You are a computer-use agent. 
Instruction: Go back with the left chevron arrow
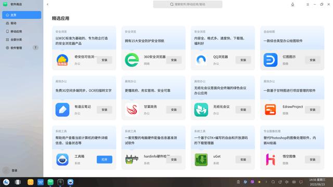click(x=47, y=4)
